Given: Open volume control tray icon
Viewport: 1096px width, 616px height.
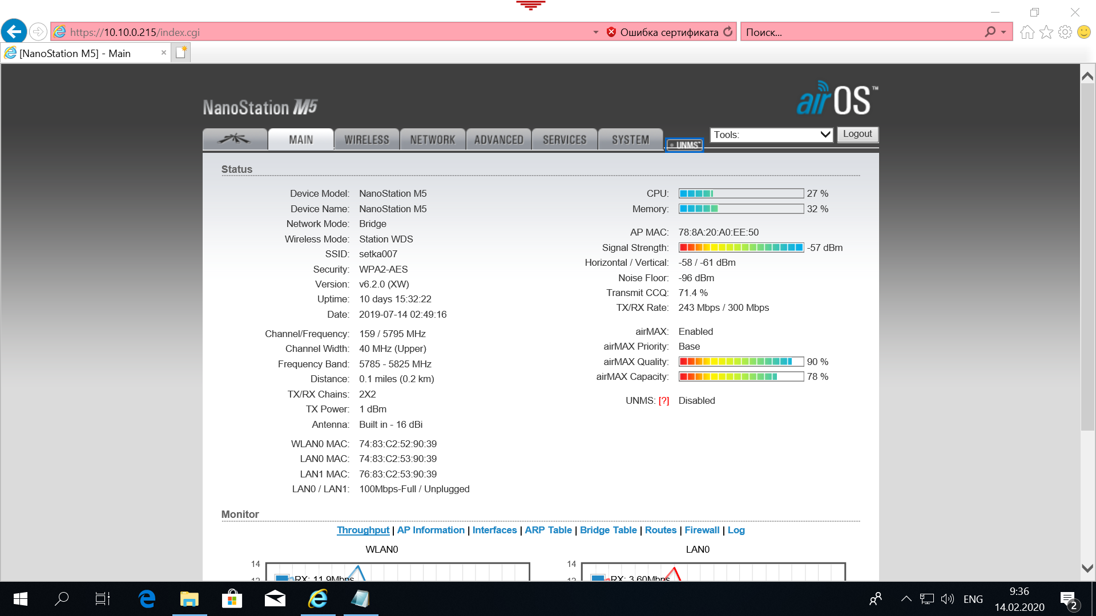Looking at the screenshot, I should [x=948, y=599].
